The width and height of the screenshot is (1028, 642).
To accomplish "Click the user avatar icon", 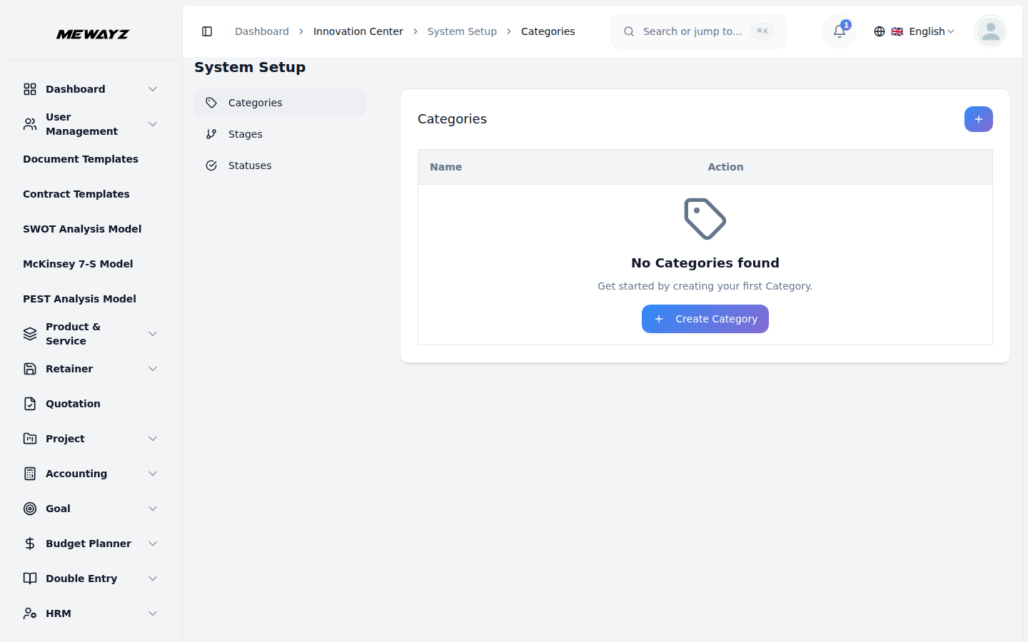I will click(990, 31).
